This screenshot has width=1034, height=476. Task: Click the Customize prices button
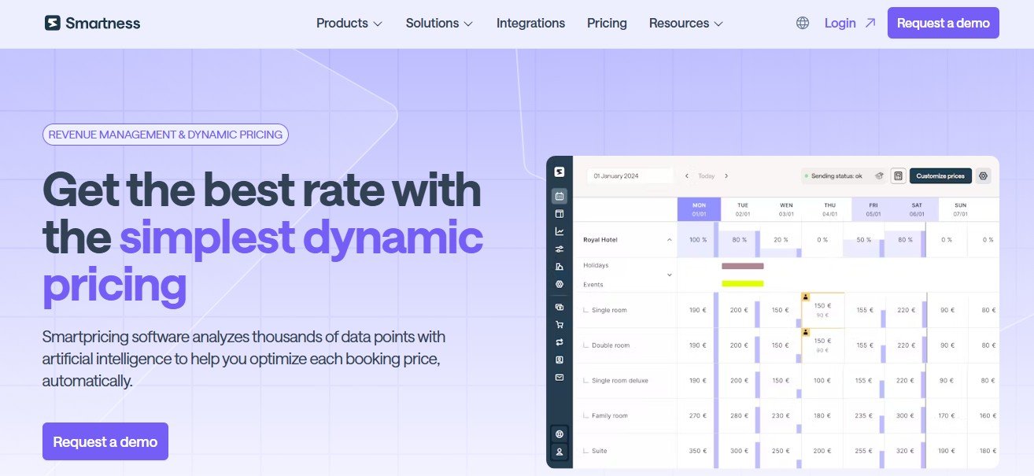point(940,176)
